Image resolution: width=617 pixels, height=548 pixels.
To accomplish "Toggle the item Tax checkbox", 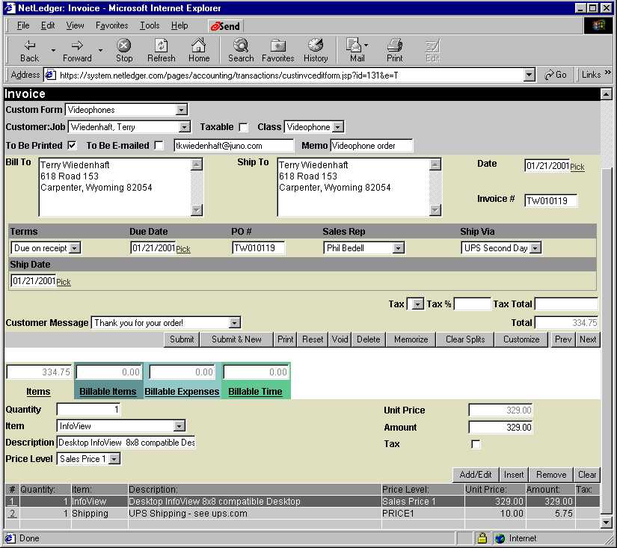I will click(476, 444).
